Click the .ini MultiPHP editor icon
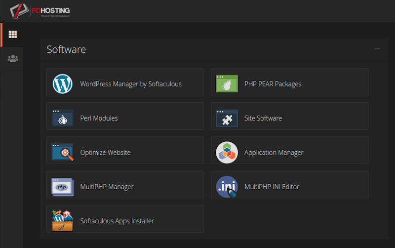Image resolution: width=395 pixels, height=248 pixels. coord(227,187)
